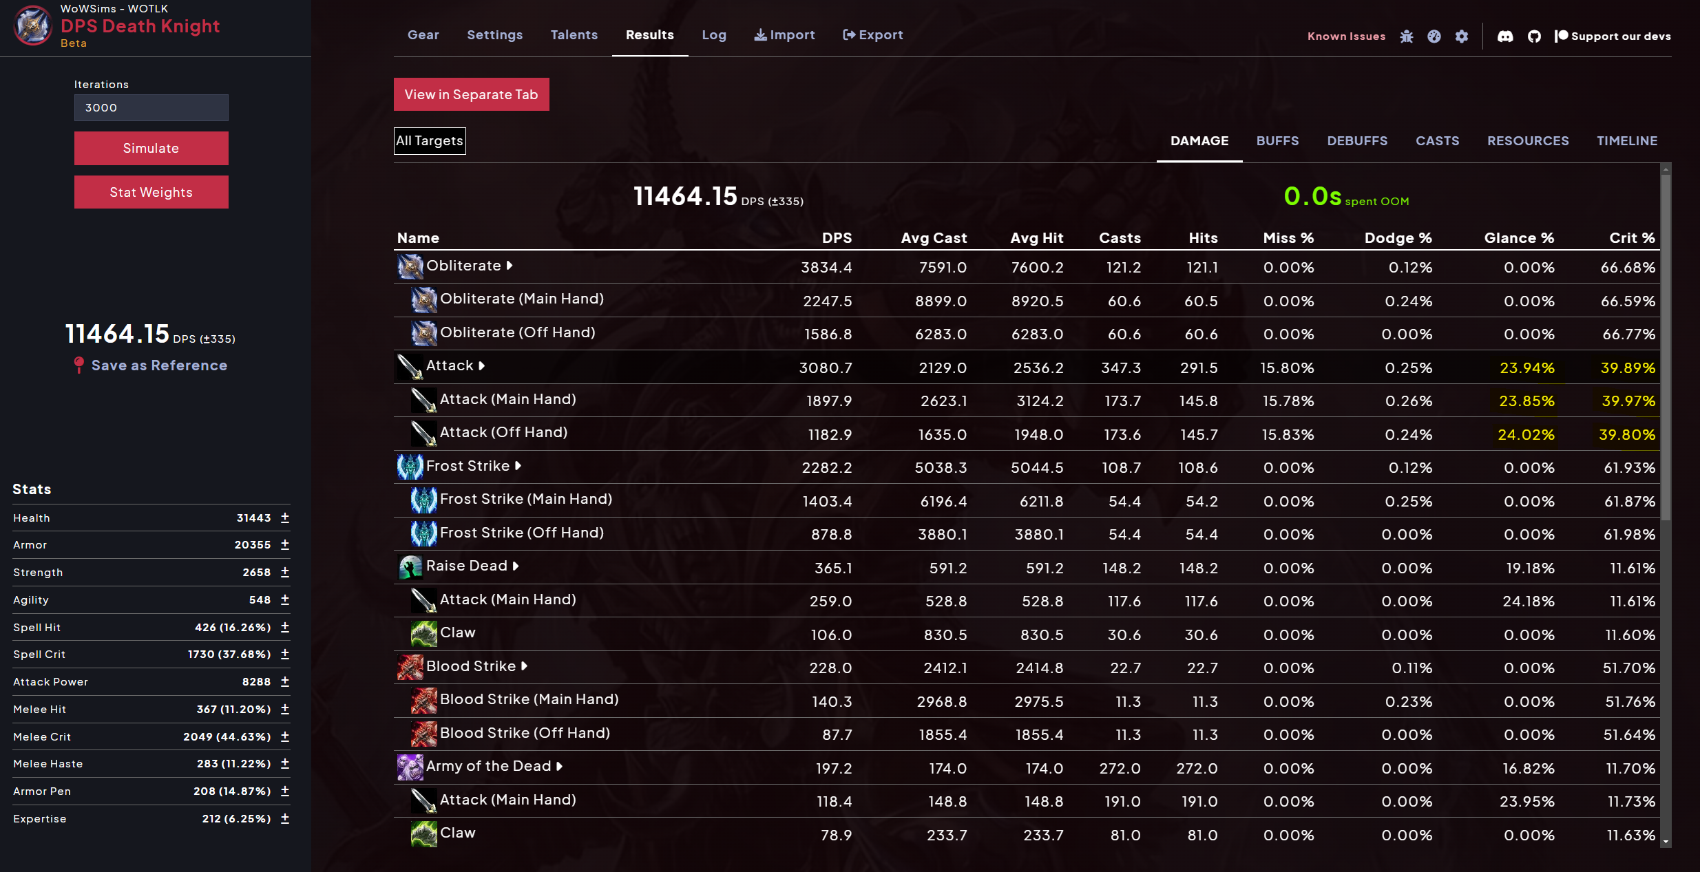The image size is (1700, 872).
Task: Click the Patreon icon near Support our devs
Action: (x=1560, y=36)
